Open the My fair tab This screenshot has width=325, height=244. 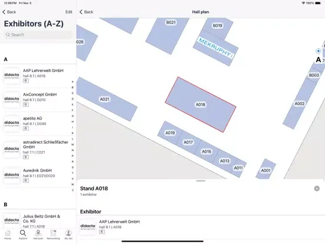68,235
